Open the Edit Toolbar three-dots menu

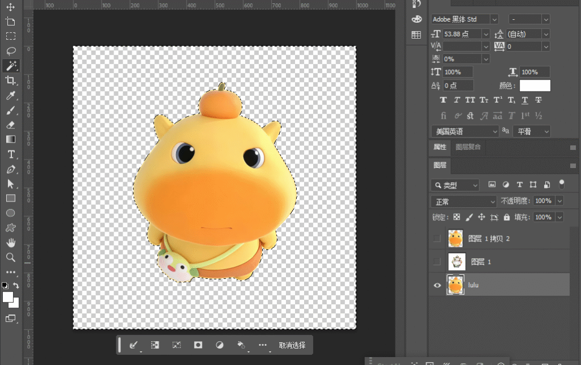[x=10, y=272]
